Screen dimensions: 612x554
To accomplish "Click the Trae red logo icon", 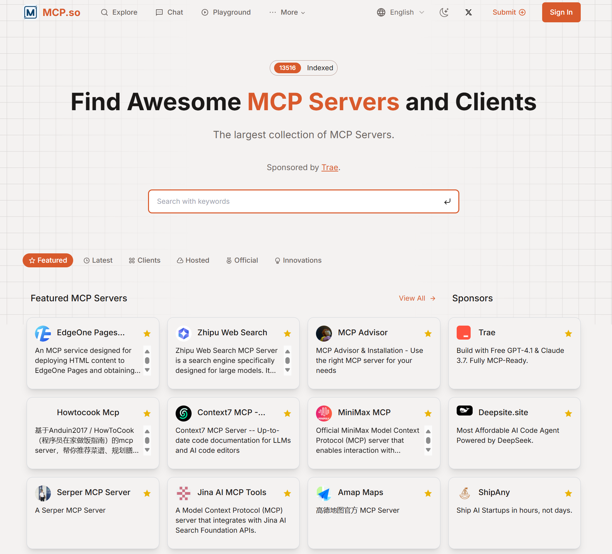I will pyautogui.click(x=464, y=333).
